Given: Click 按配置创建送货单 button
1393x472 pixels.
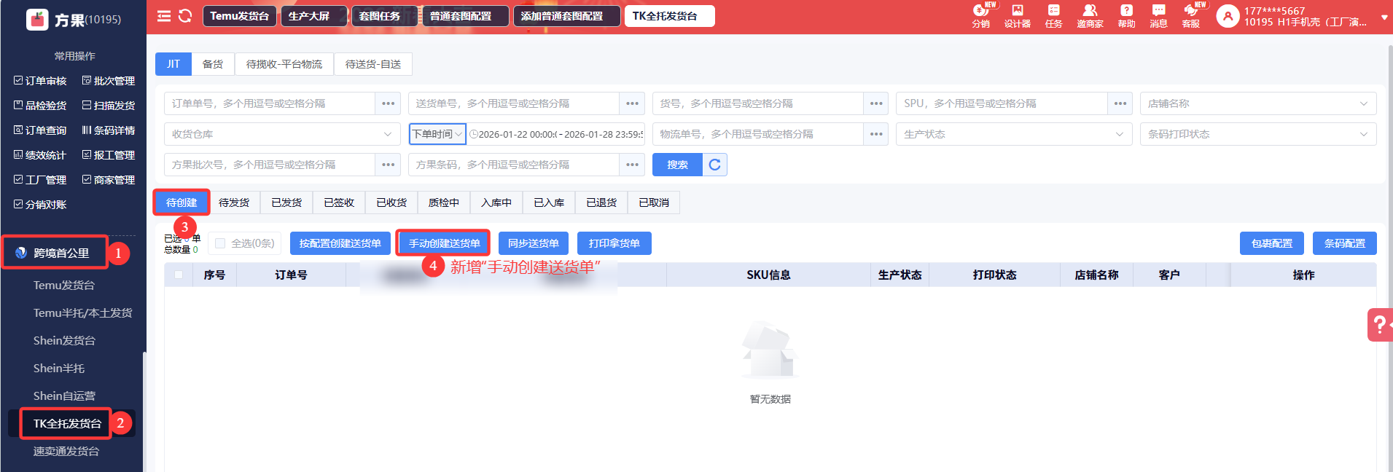Looking at the screenshot, I should coord(340,243).
